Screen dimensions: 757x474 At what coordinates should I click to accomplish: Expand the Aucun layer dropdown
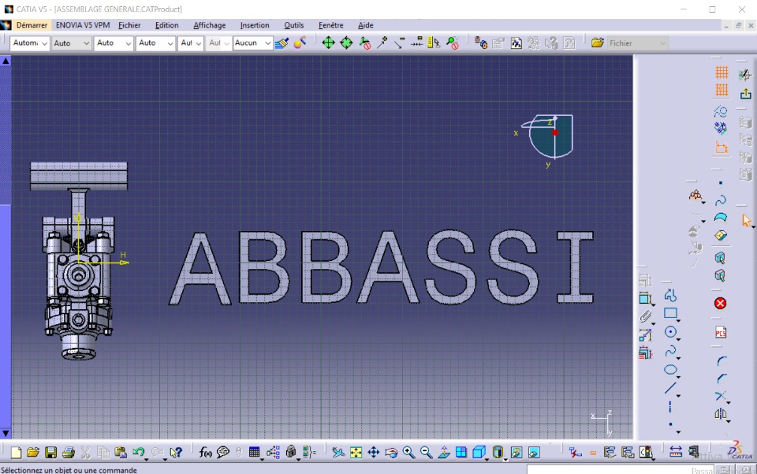(253, 43)
